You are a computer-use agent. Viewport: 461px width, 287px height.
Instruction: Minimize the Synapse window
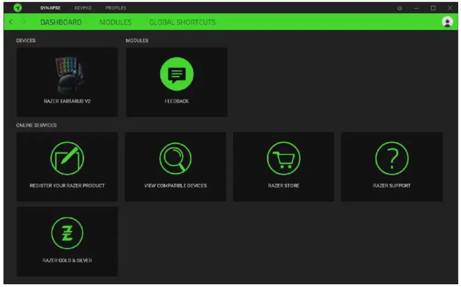416,8
